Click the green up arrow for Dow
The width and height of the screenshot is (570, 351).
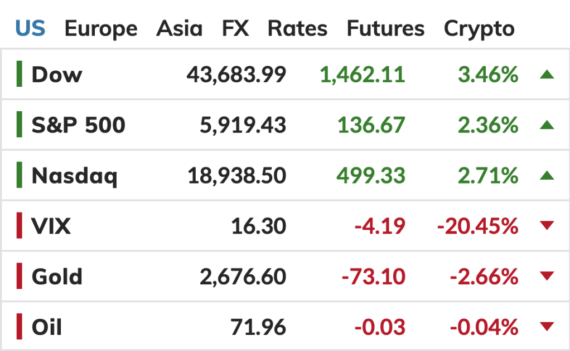click(547, 75)
